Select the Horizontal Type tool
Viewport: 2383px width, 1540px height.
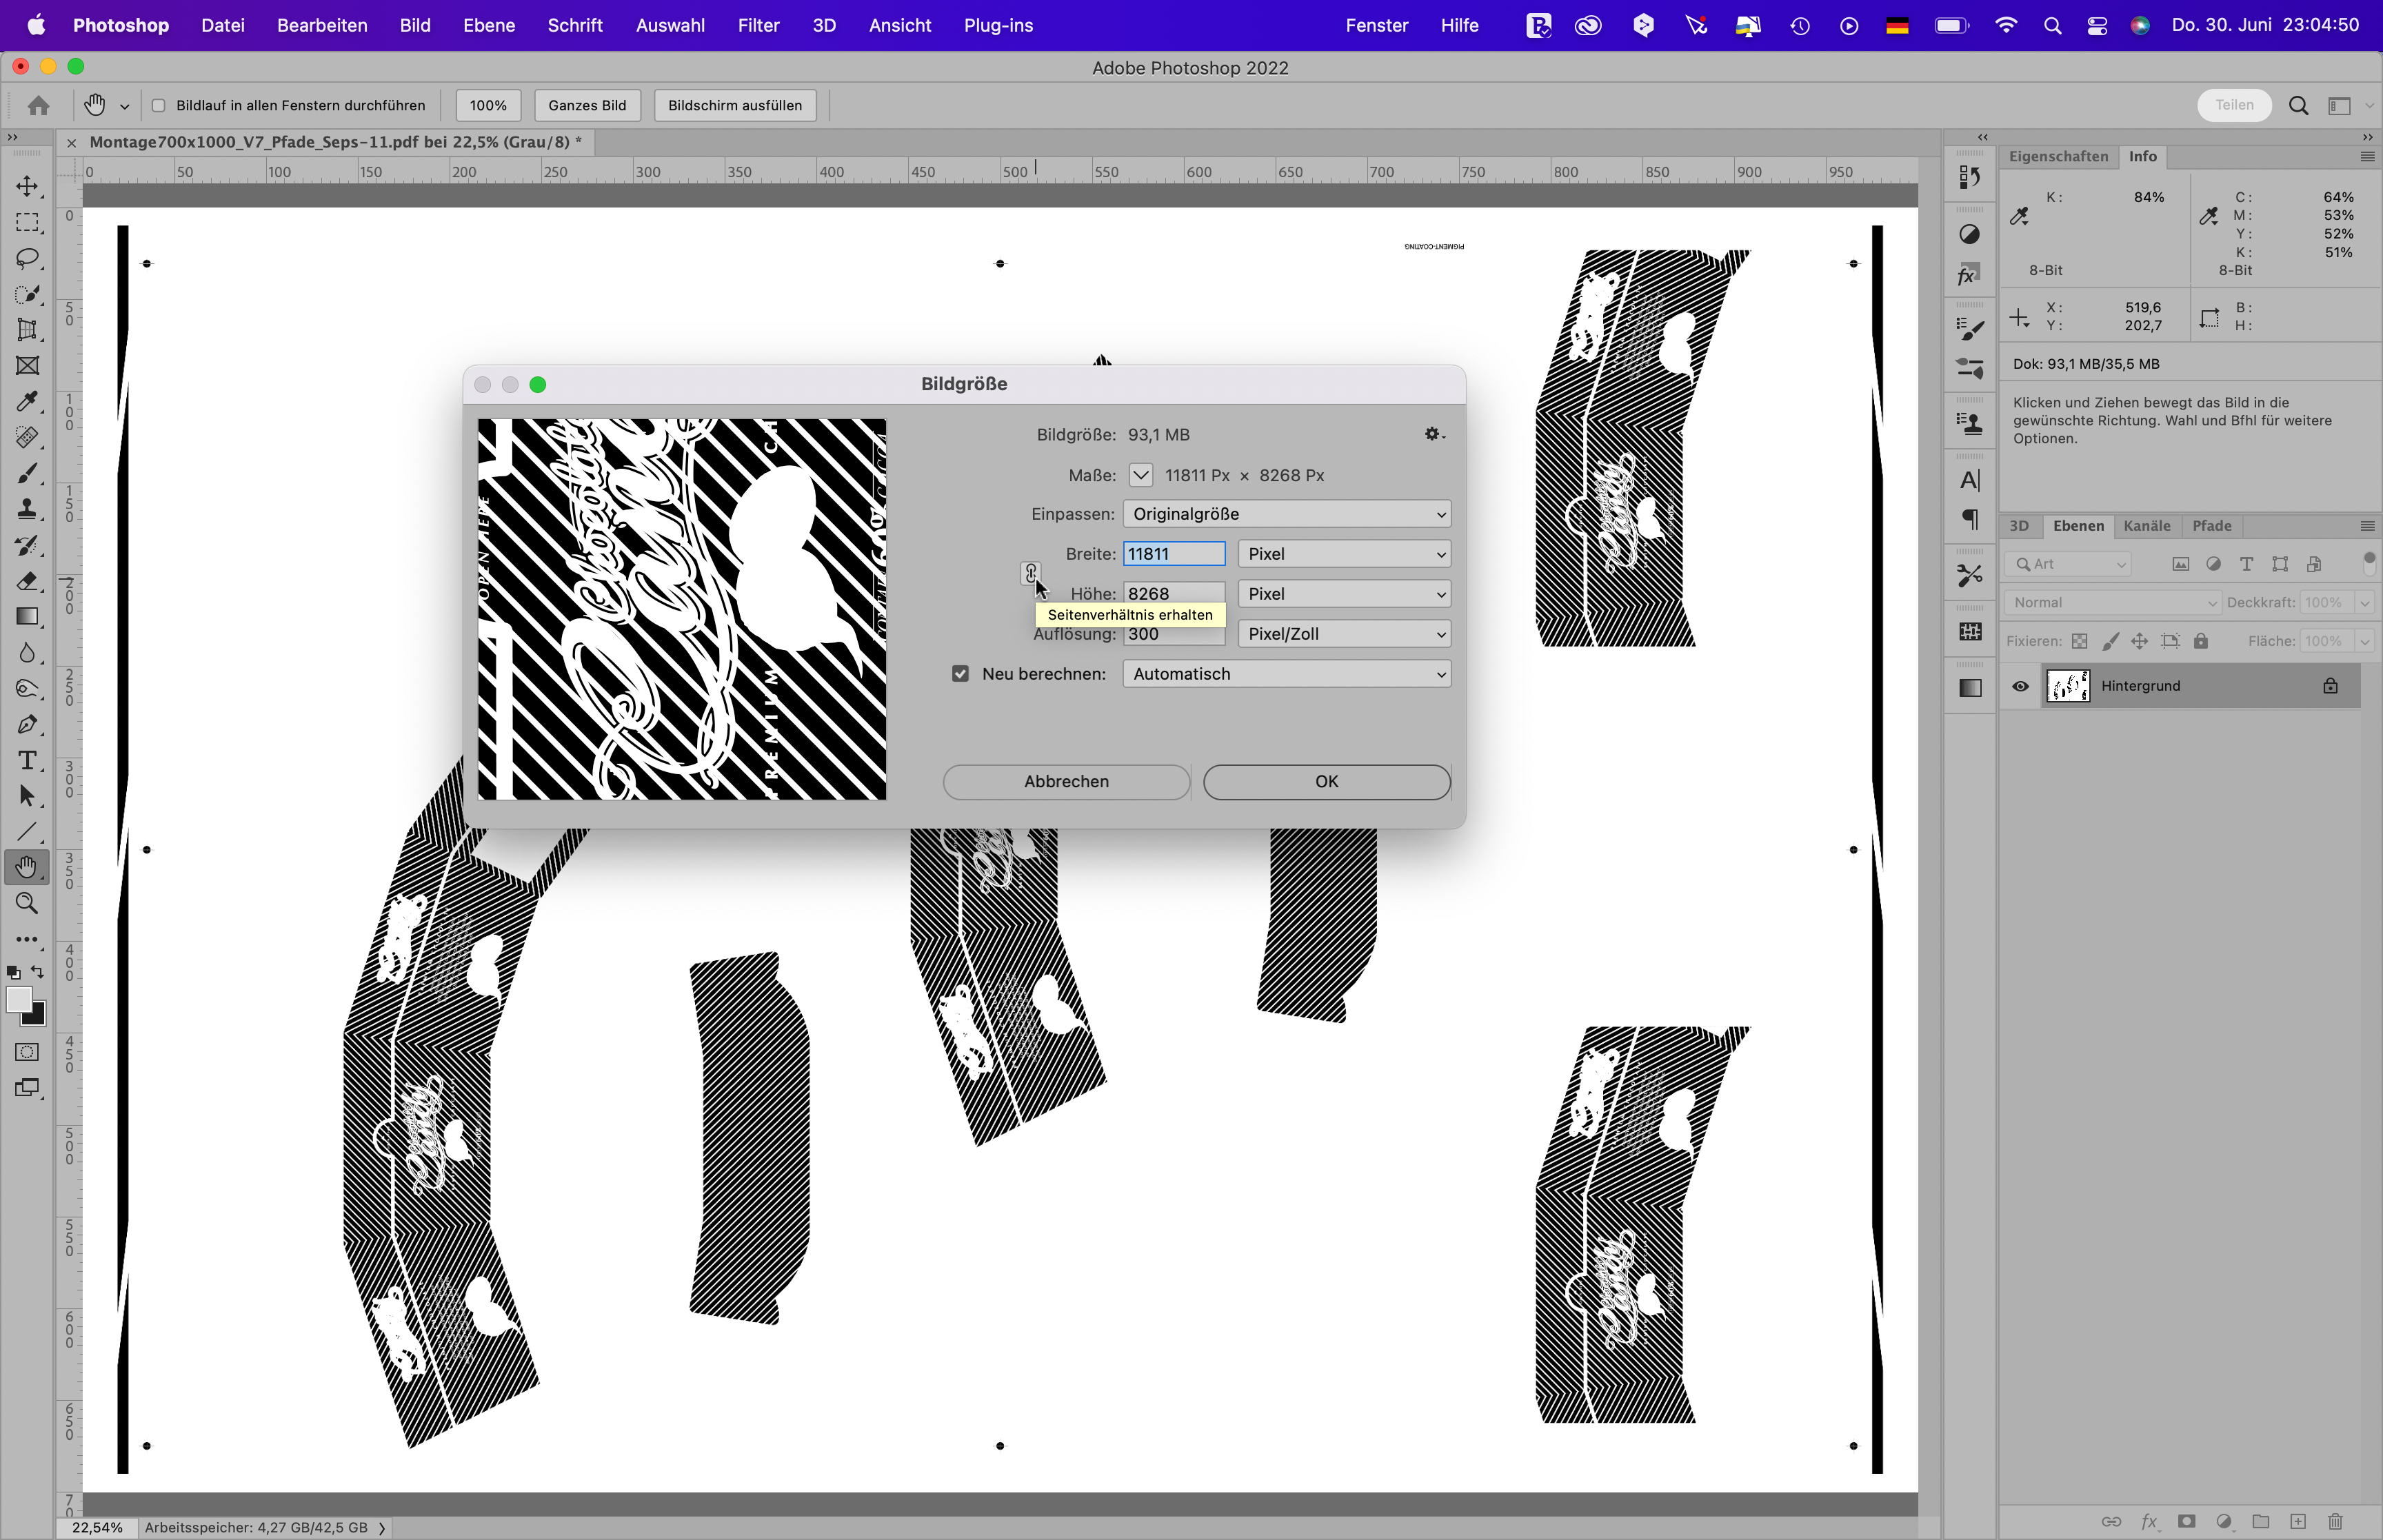pos(27,760)
